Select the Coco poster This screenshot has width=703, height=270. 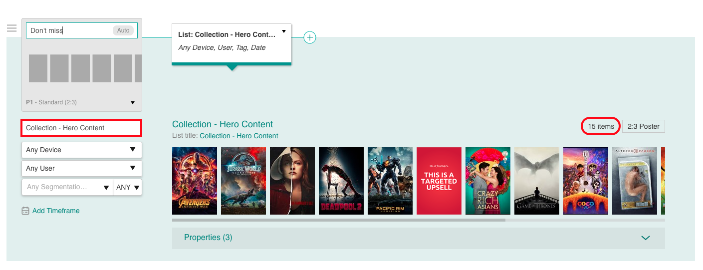pos(586,181)
